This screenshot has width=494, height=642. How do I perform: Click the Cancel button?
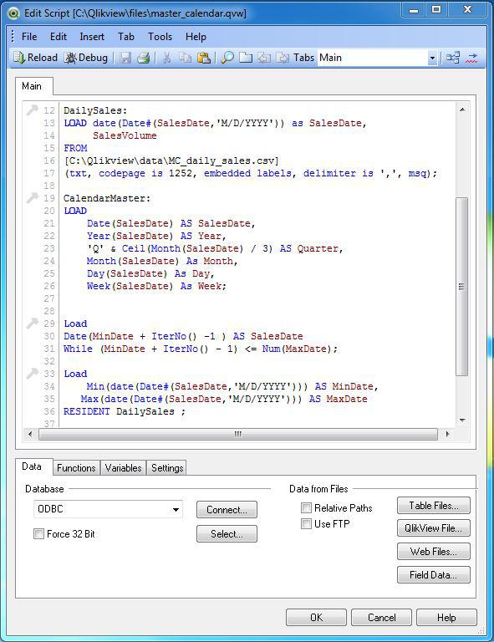coord(381,618)
